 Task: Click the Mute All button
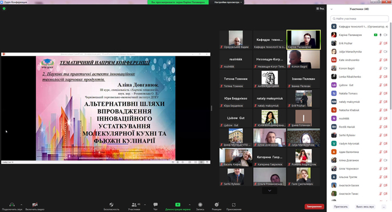pyautogui.click(x=365, y=207)
